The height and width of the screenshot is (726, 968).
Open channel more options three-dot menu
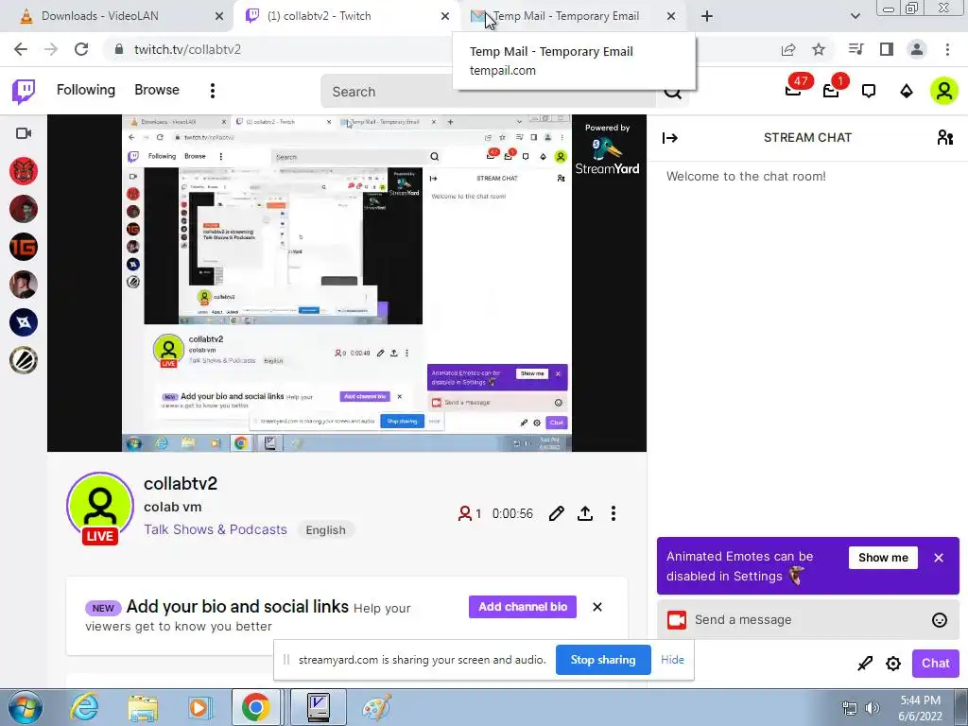click(x=613, y=513)
